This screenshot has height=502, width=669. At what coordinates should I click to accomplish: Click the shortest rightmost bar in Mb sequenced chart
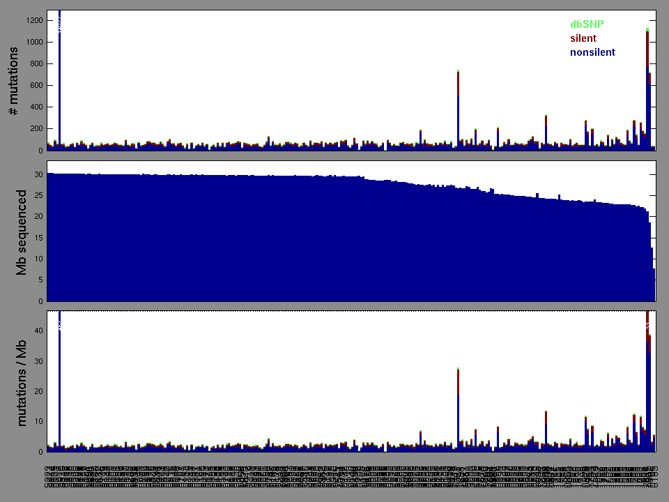(654, 286)
